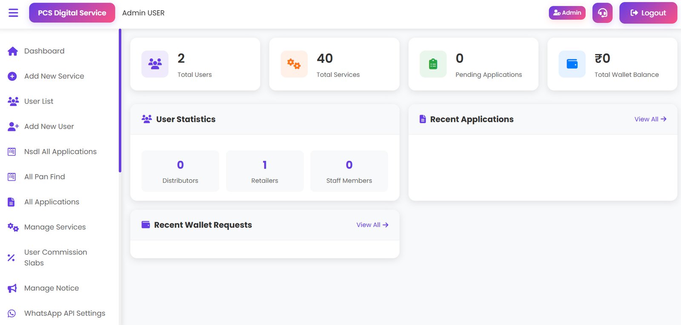Click the WhatsApp API Settings icon
Image resolution: width=681 pixels, height=325 pixels.
(x=12, y=313)
